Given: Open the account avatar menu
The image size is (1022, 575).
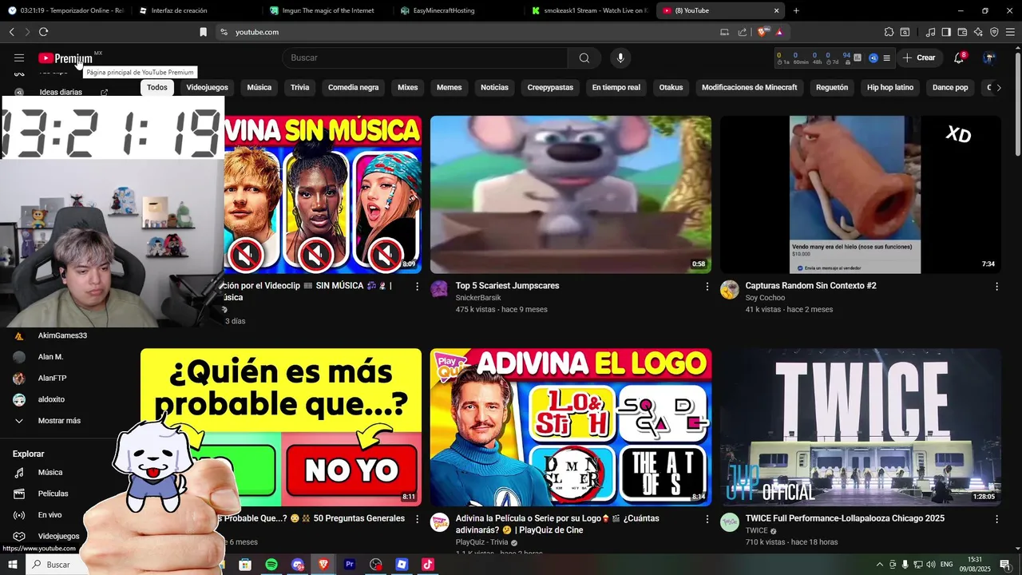Looking at the screenshot, I should pyautogui.click(x=989, y=57).
